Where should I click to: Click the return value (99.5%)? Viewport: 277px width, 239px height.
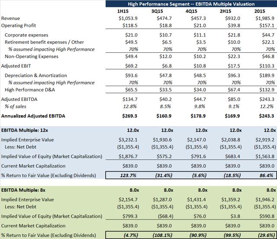coord(232,236)
